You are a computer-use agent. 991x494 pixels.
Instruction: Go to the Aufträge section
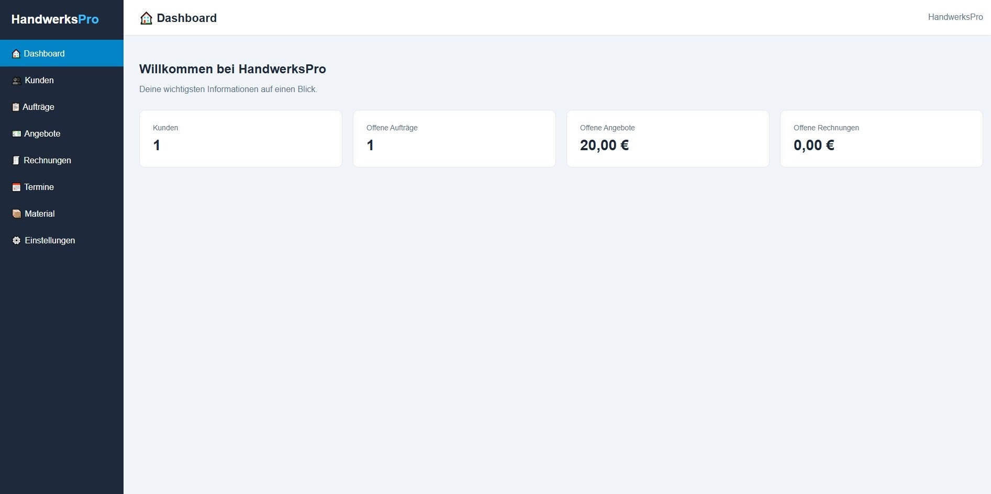point(62,107)
